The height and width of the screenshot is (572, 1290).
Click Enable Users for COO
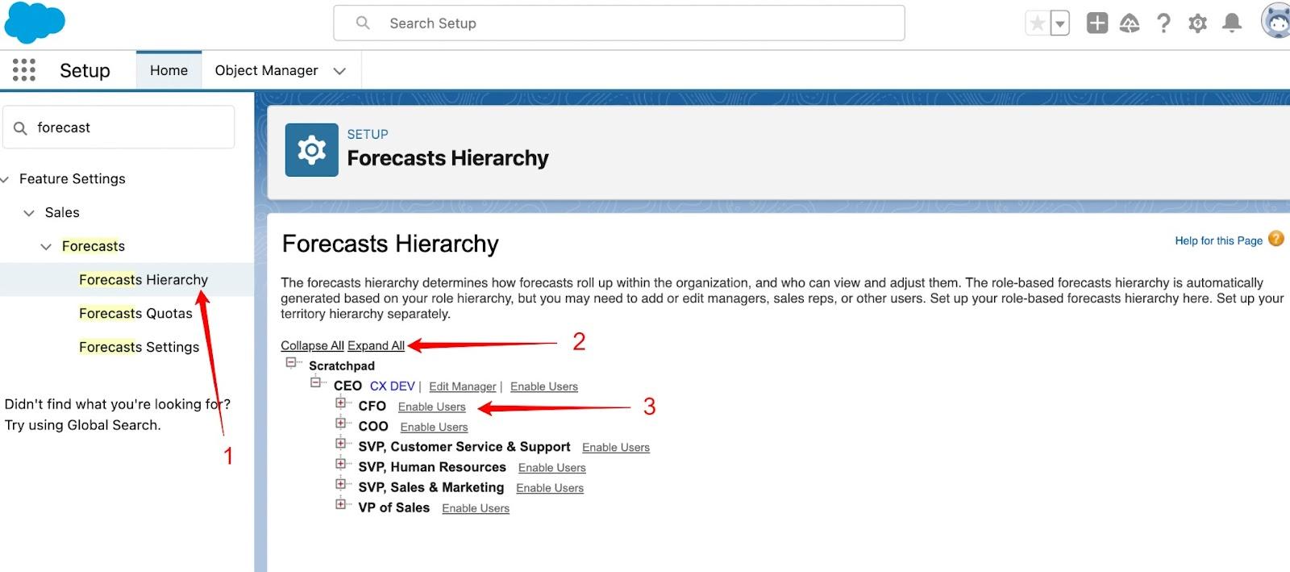tap(434, 427)
